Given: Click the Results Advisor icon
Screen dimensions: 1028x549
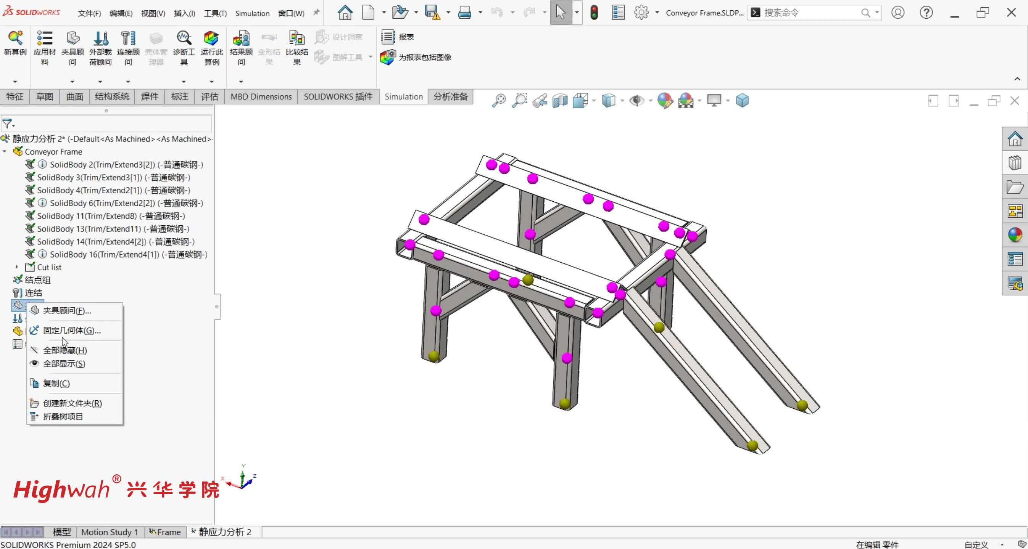Looking at the screenshot, I should tap(241, 39).
